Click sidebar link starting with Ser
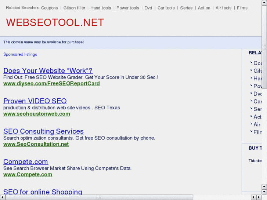Screen dimensions: 267x200 coord(257,109)
